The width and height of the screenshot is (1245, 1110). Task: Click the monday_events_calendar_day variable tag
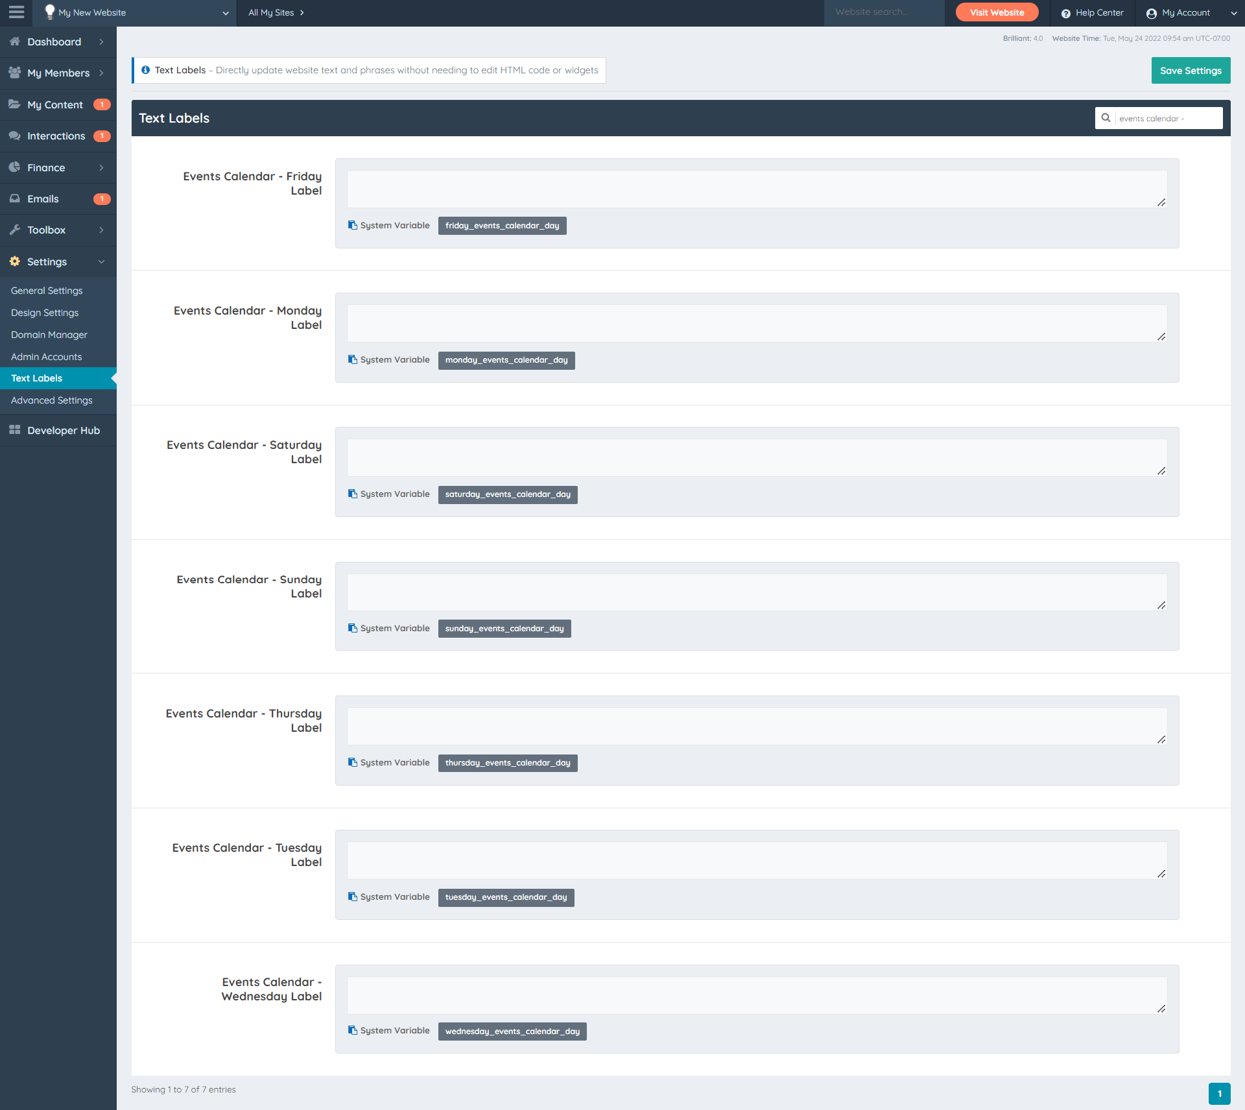tap(506, 360)
